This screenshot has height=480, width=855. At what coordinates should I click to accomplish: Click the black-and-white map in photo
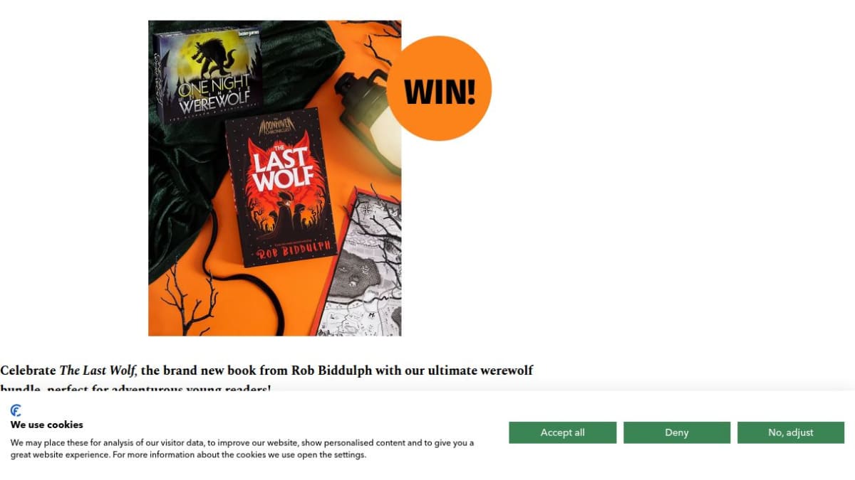click(363, 263)
